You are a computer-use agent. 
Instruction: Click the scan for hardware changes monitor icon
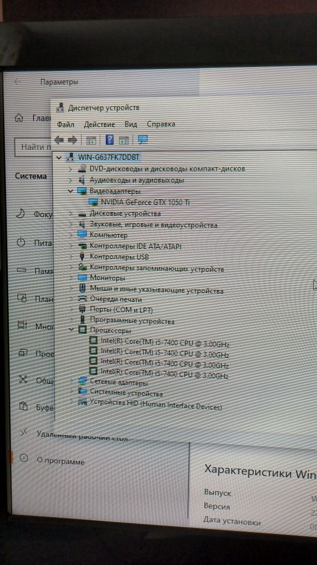coord(143,139)
